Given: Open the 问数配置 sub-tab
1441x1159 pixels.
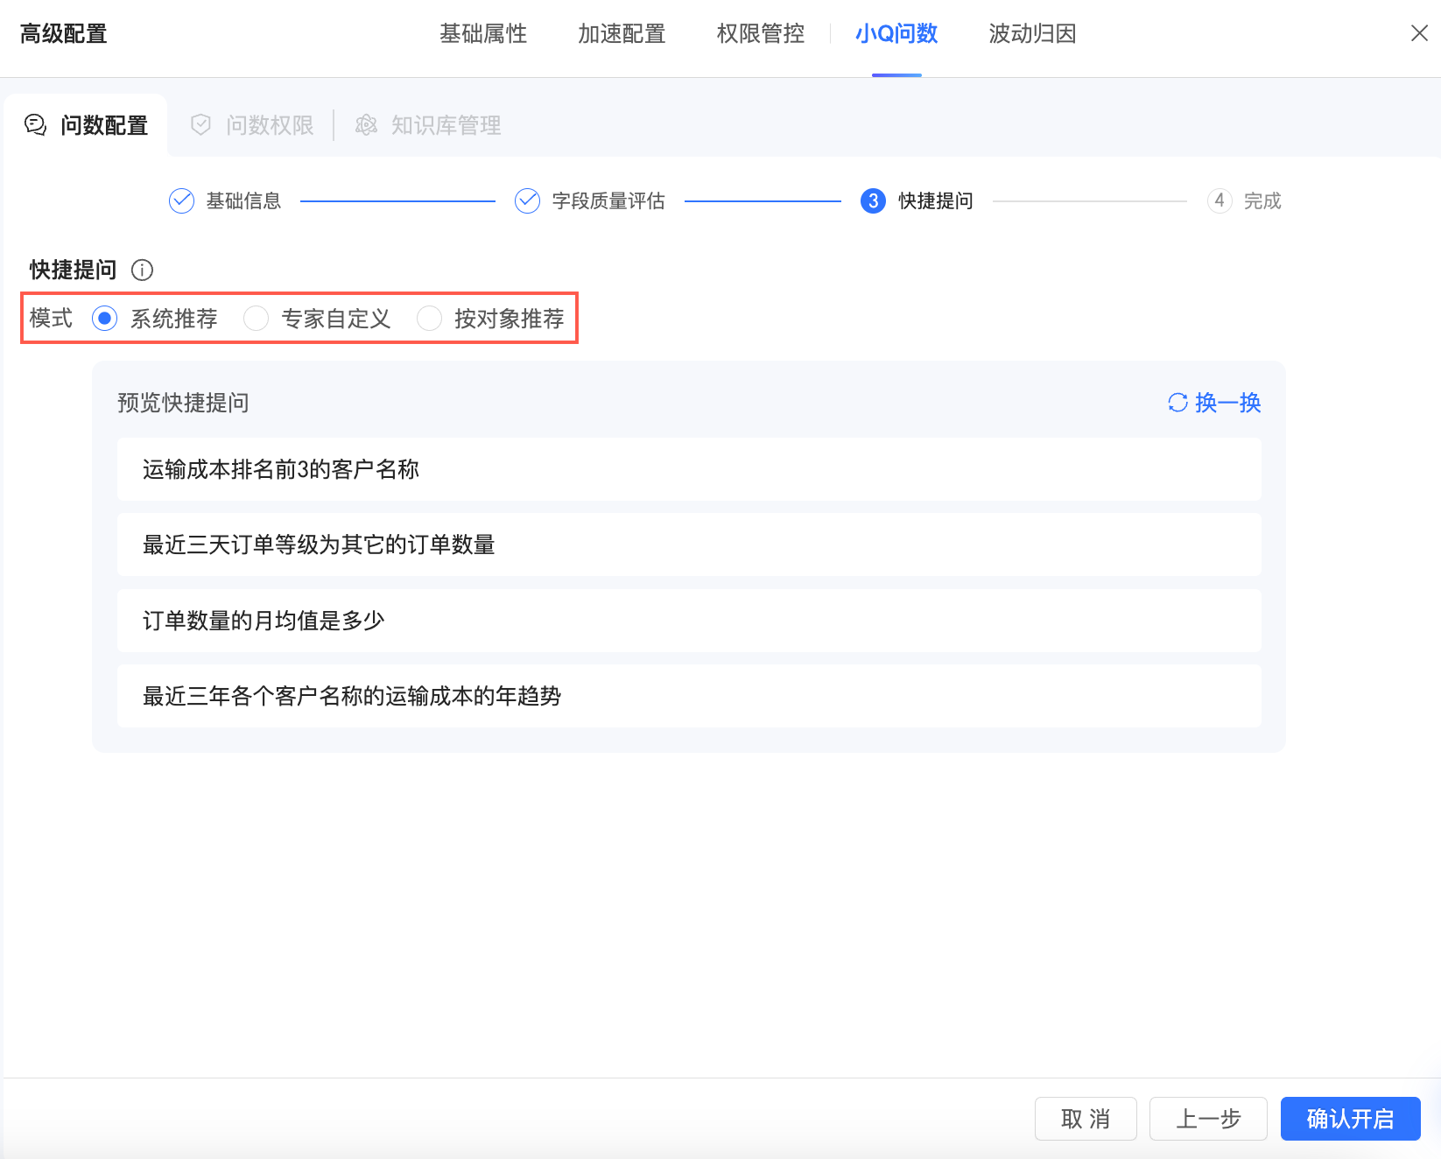Looking at the screenshot, I should pos(86,125).
